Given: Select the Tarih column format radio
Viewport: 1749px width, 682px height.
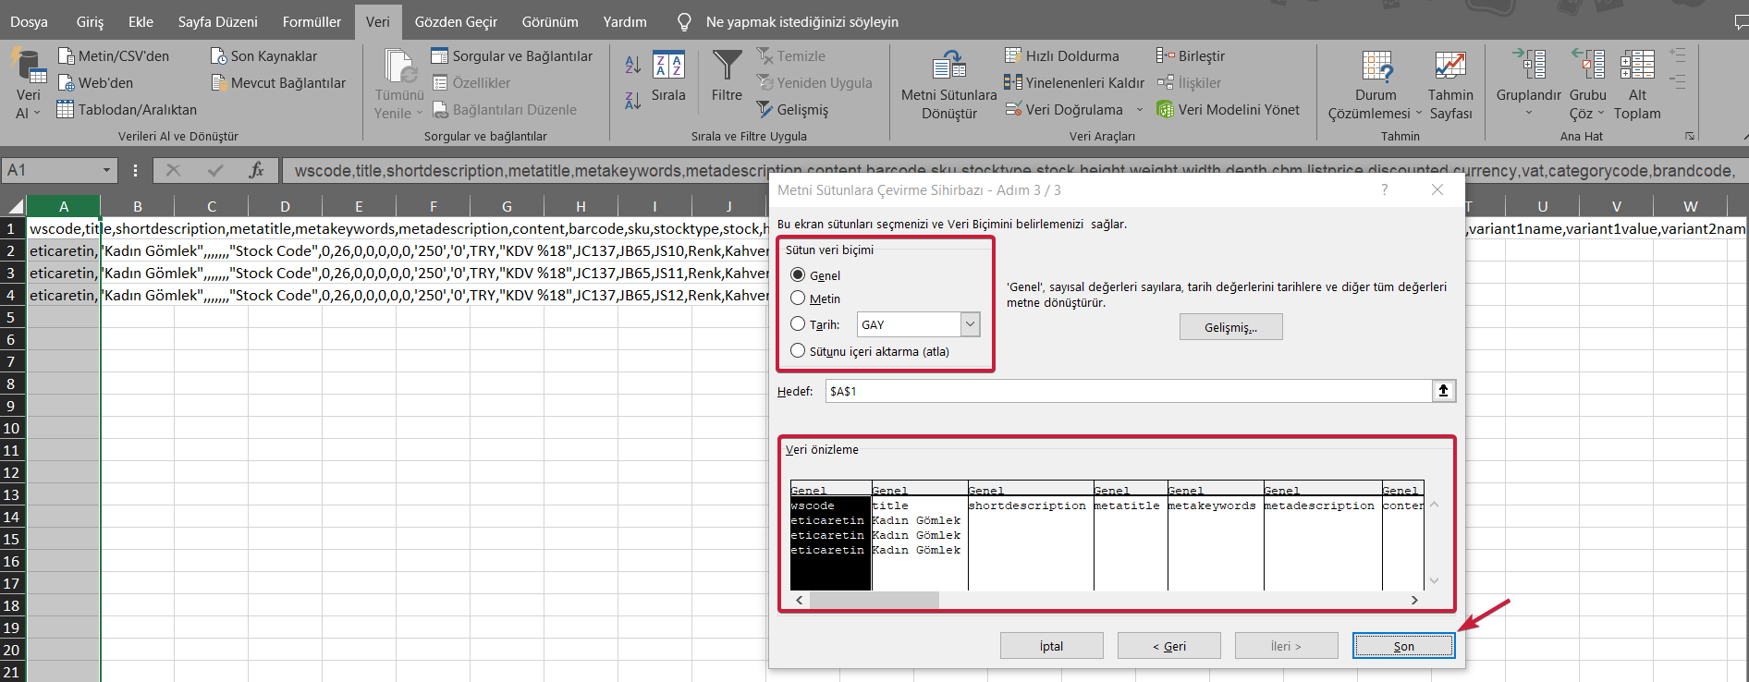Looking at the screenshot, I should coord(798,323).
